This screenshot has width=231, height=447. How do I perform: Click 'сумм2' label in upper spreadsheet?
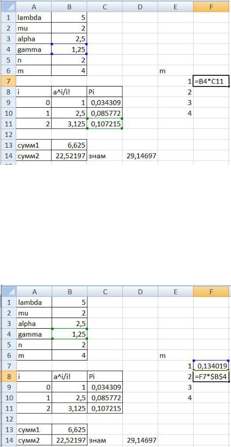click(x=33, y=156)
